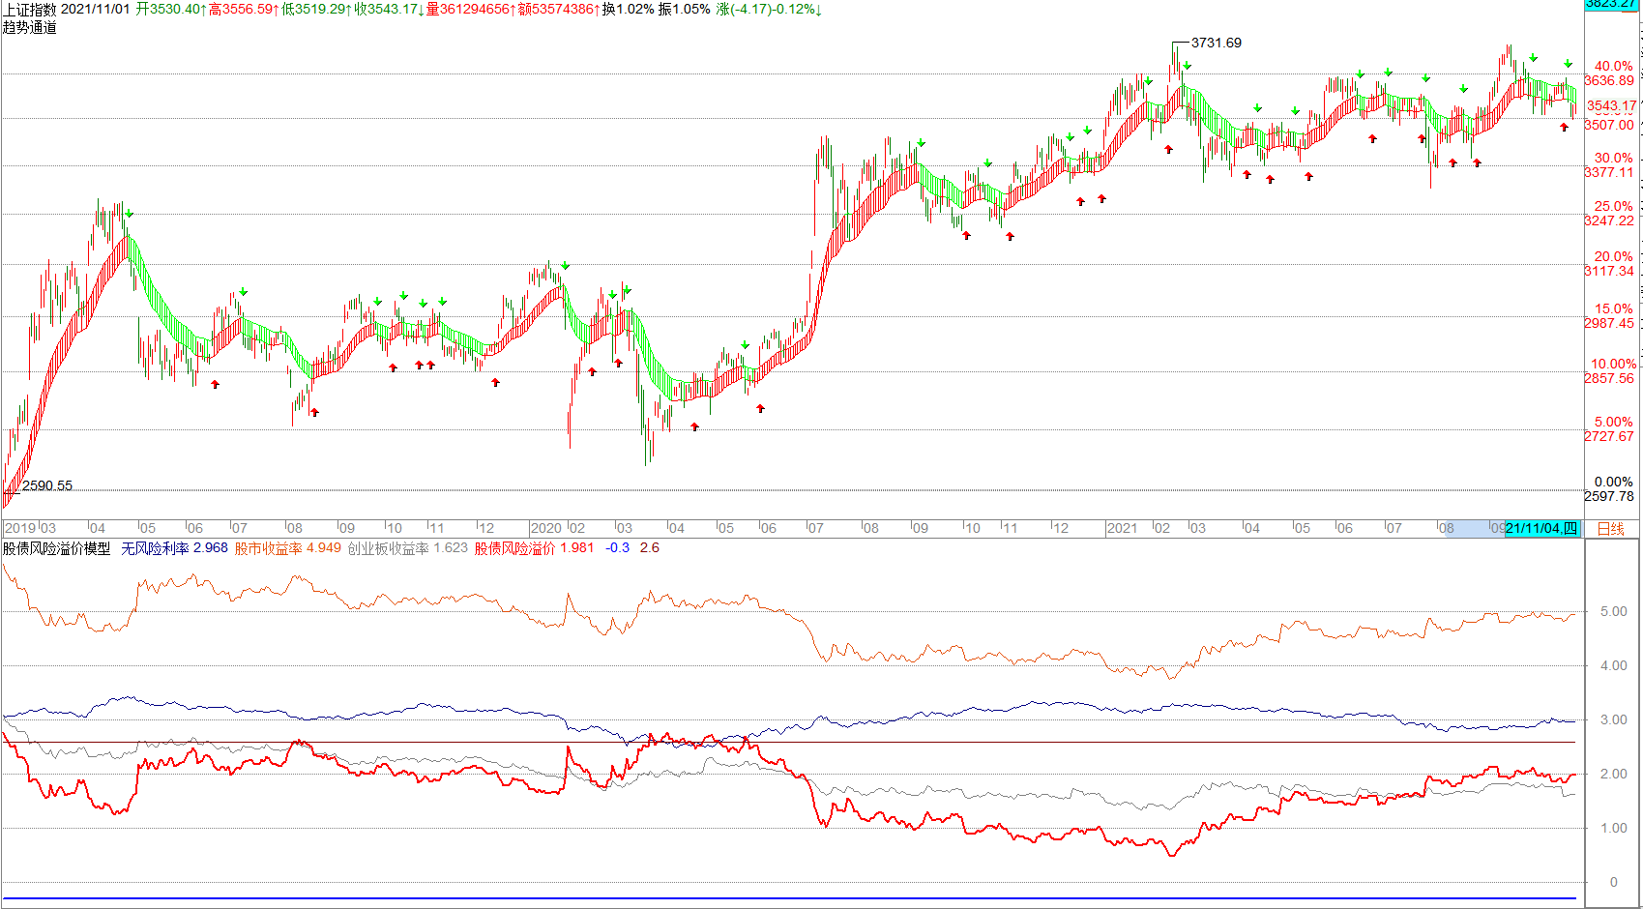The image size is (1643, 909).
Task: Click the 5.00 lower-panel axis label
Action: pos(1614,611)
